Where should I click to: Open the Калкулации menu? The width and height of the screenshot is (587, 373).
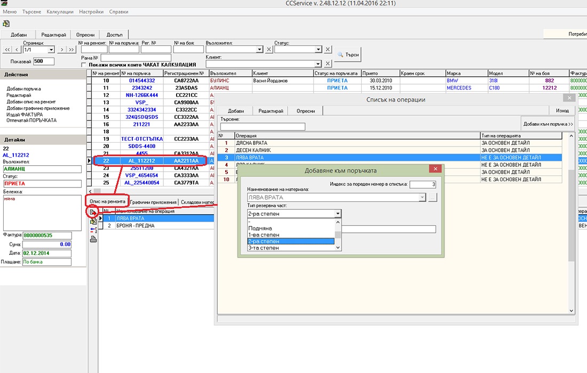tap(60, 11)
